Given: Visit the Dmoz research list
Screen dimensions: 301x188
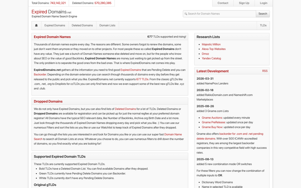Looking at the screenshot, I should pos(205,54).
